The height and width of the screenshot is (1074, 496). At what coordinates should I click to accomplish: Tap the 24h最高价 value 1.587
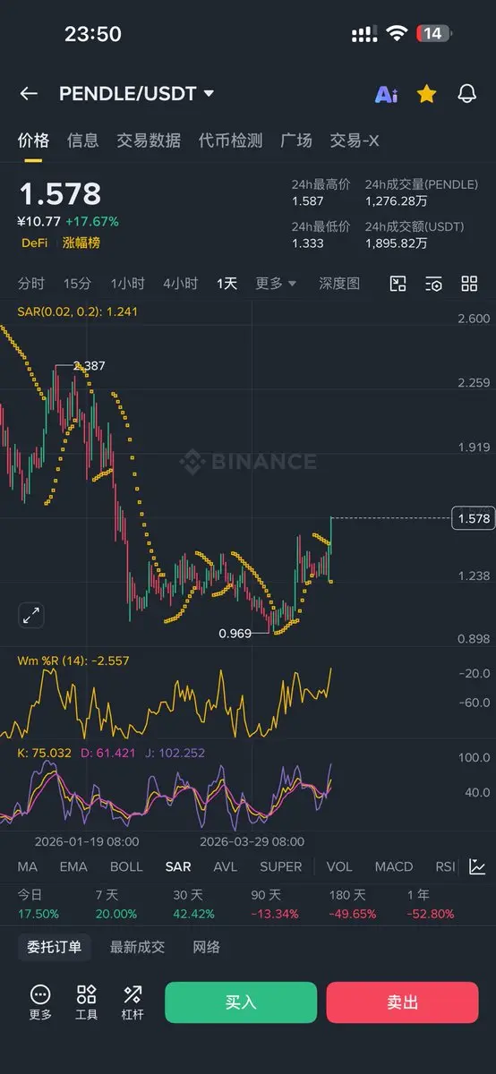point(308,201)
